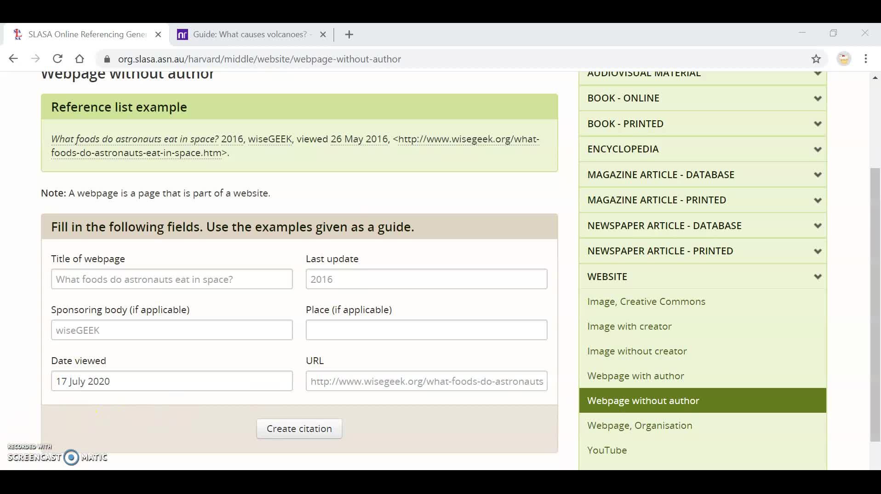The image size is (881, 494).
Task: Click the back navigation arrow
Action: 13,58
